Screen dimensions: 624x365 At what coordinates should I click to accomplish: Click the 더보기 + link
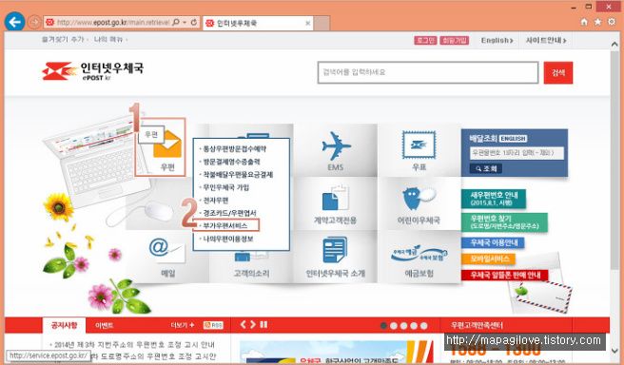(183, 325)
